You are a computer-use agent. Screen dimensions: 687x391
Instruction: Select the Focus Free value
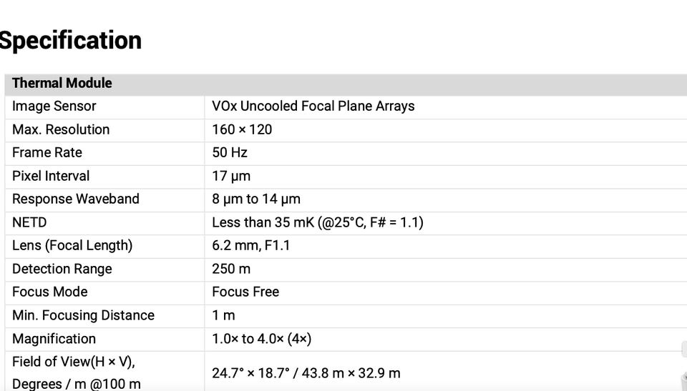coord(245,292)
